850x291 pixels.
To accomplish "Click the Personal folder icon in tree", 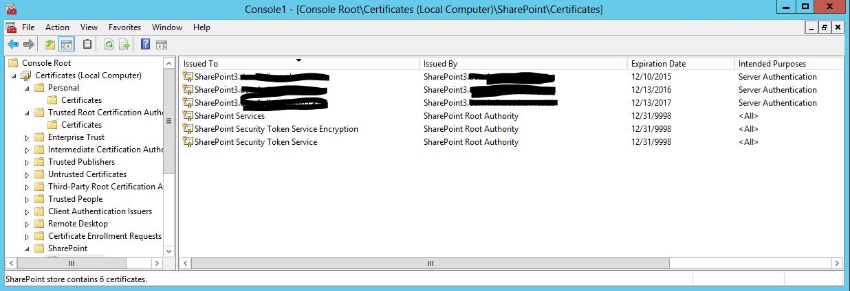I will pyautogui.click(x=39, y=88).
